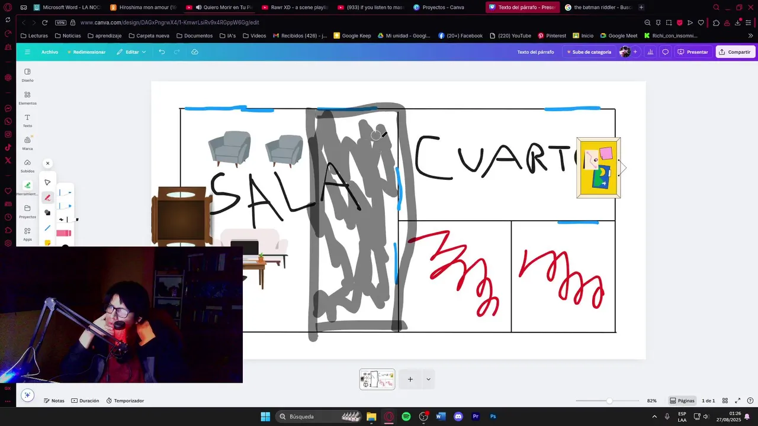758x426 pixels.
Task: Open the Pinterest bookmark
Action: tap(552, 35)
